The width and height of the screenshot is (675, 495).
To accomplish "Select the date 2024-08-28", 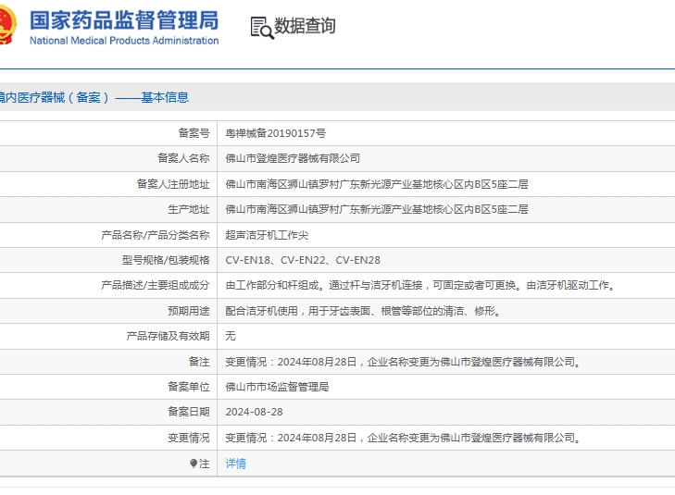I will tap(254, 412).
